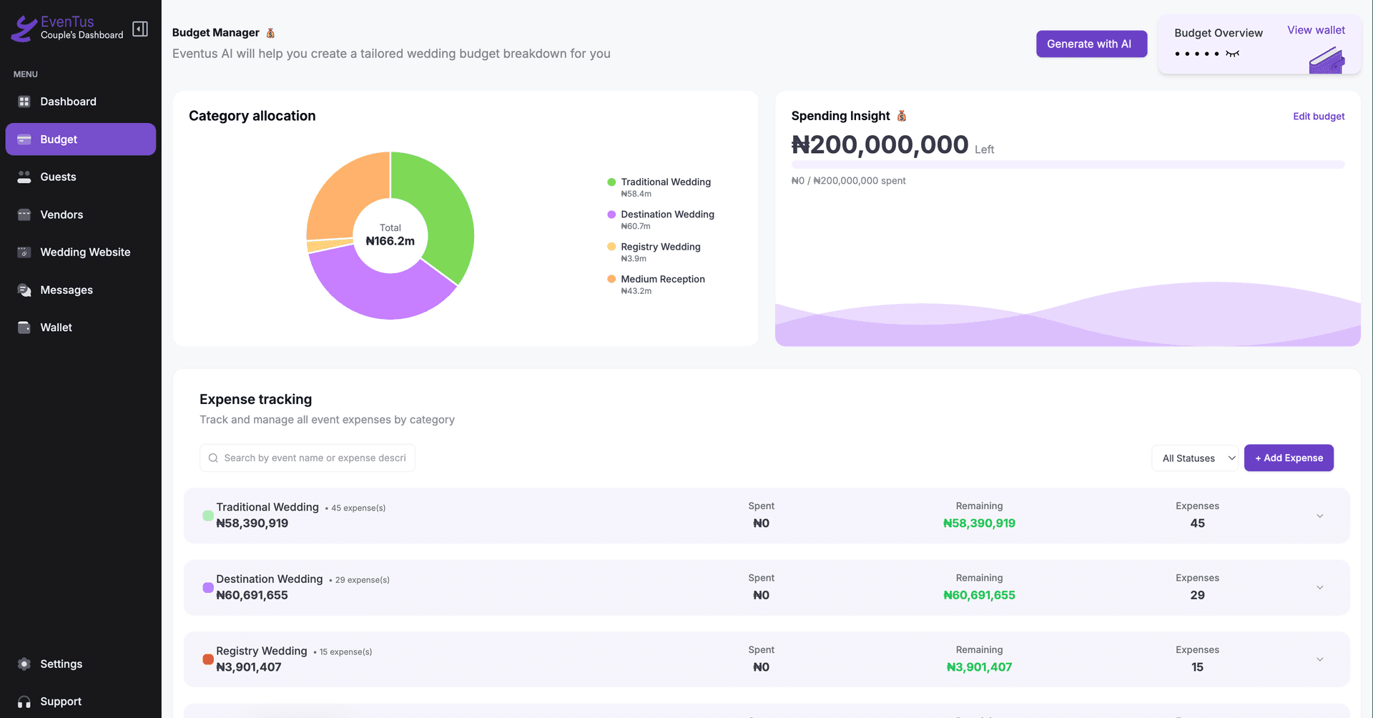Click the green Traditional Wedding legend swatch
1373x718 pixels.
610,182
